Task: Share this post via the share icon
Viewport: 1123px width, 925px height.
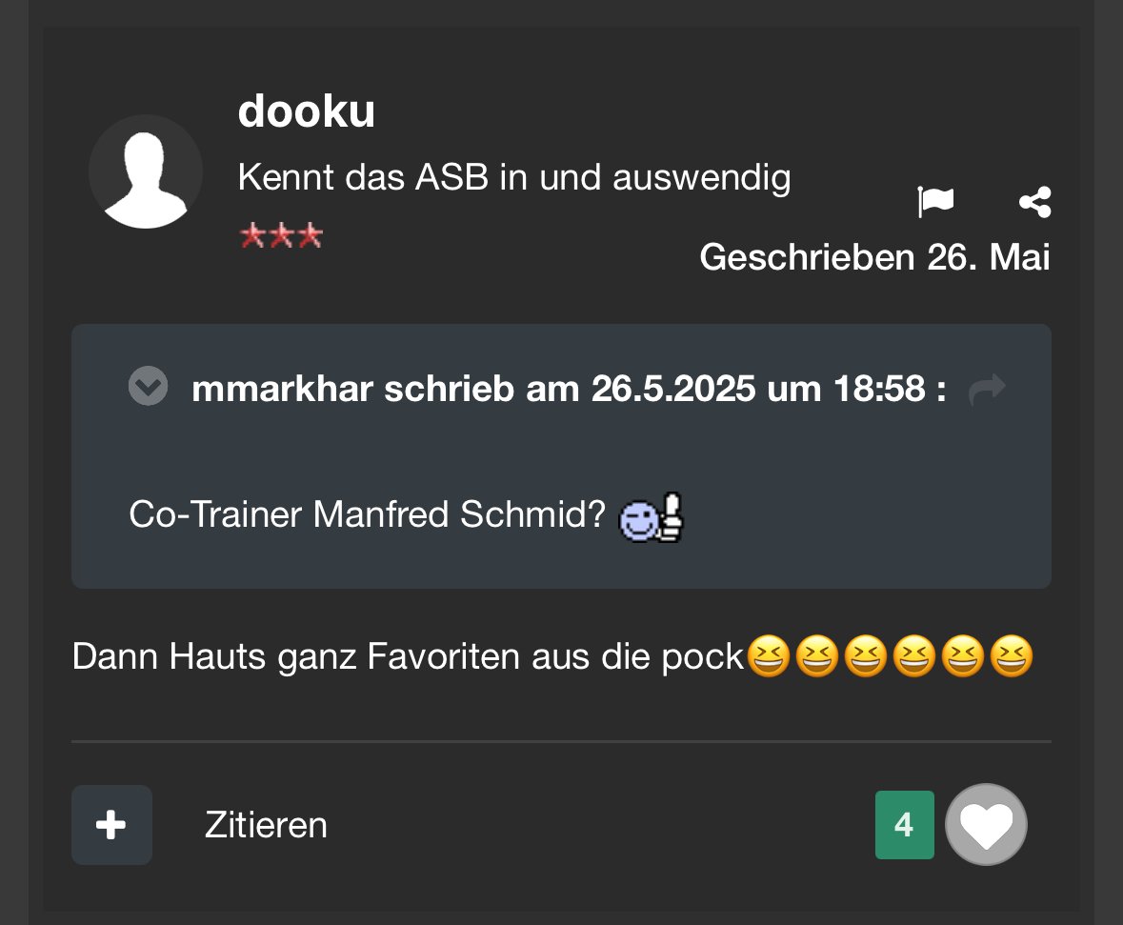Action: pos(1034,202)
